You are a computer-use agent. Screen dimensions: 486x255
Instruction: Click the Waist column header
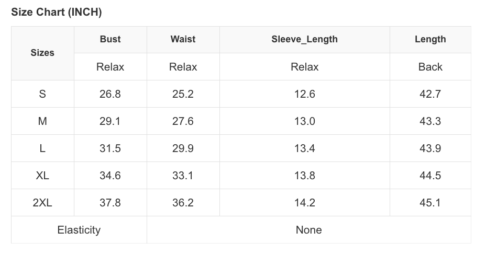point(183,39)
